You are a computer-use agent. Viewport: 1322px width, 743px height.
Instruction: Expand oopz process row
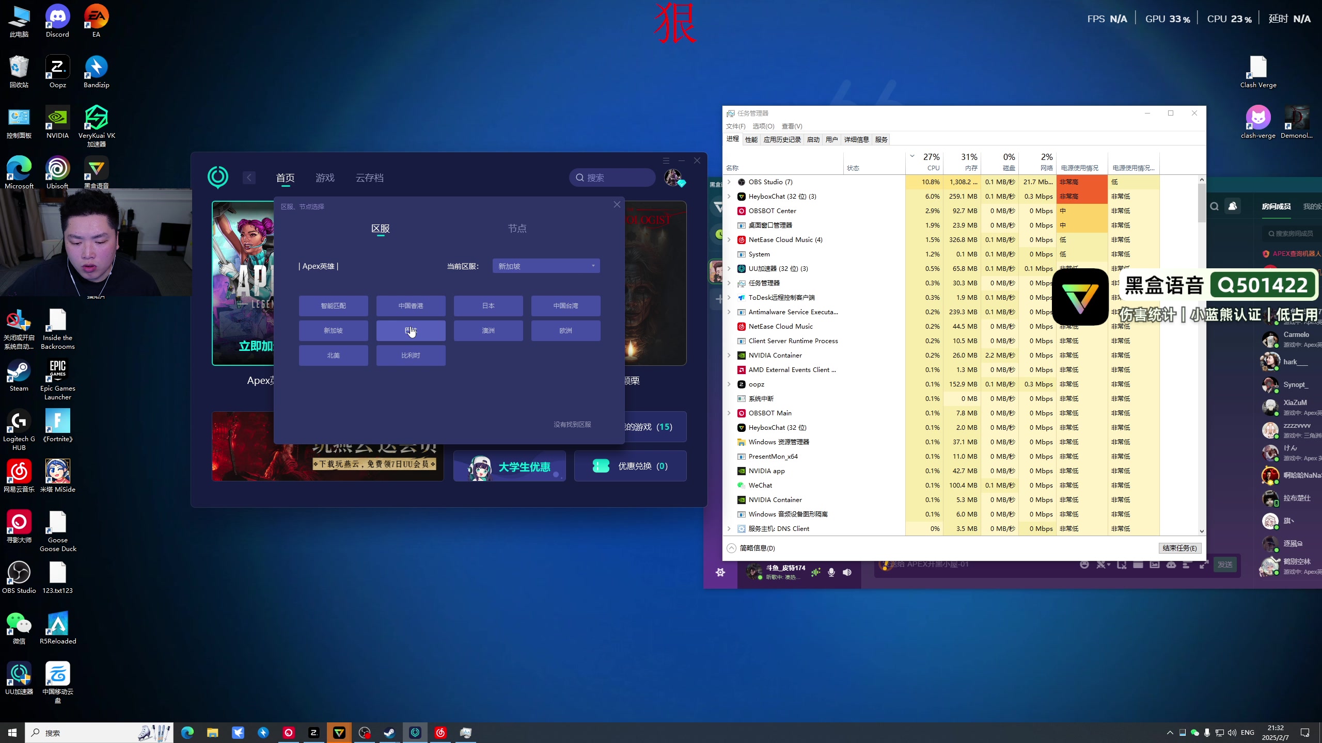(x=729, y=384)
